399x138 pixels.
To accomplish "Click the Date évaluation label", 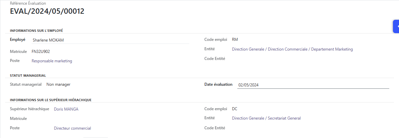I will (x=218, y=84).
